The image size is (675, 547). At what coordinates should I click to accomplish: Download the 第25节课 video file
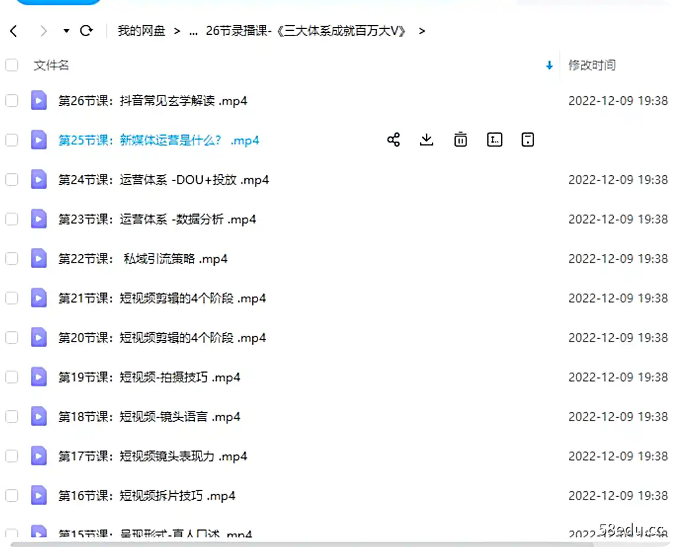(x=427, y=140)
